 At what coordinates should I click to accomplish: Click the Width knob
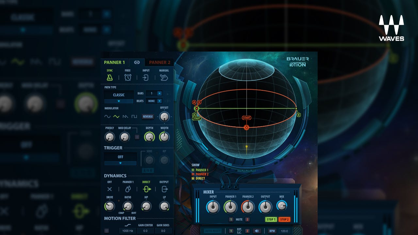tap(164, 137)
